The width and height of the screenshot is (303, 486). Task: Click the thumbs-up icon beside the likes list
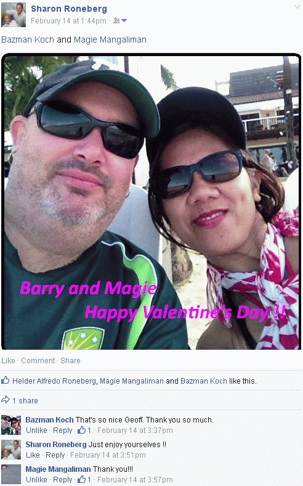(x=6, y=380)
